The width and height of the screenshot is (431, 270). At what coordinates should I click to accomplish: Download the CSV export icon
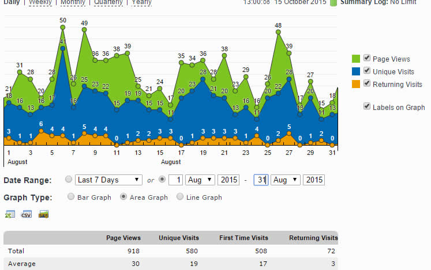(27, 214)
